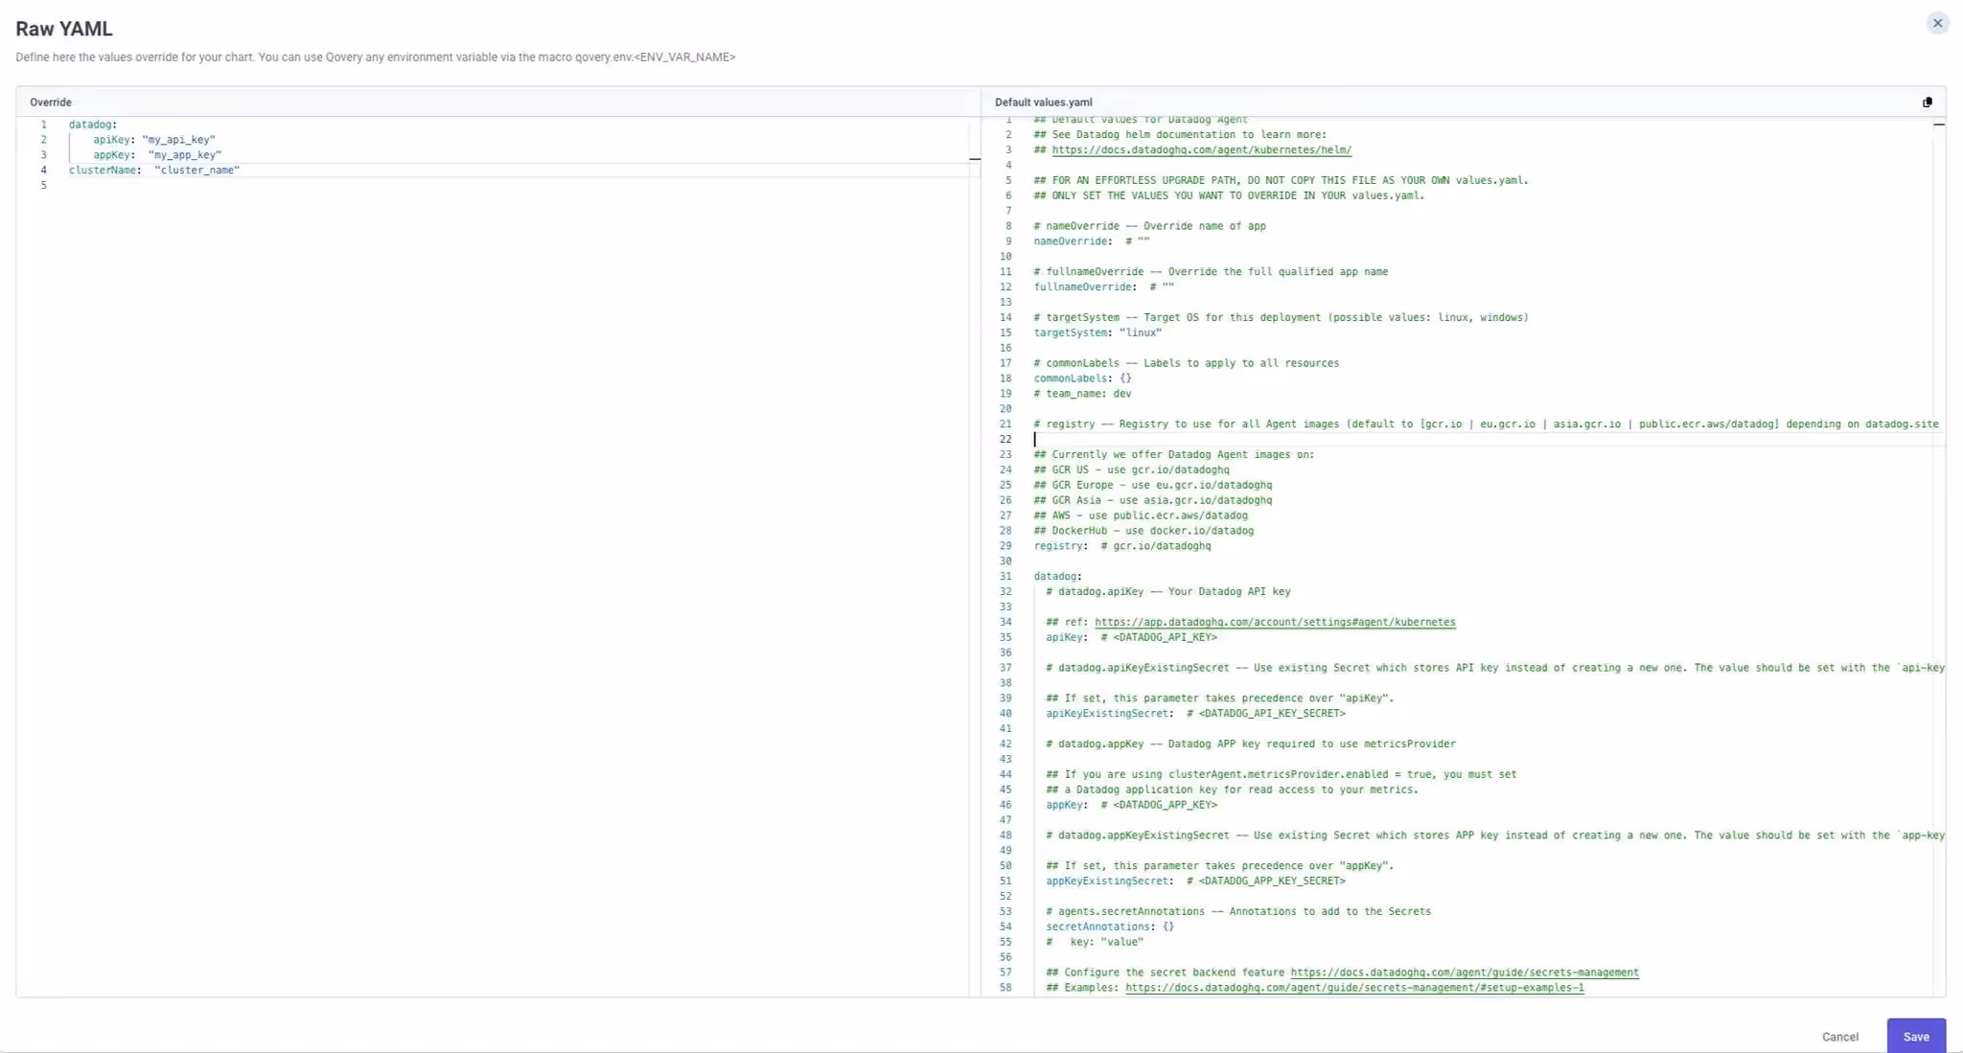This screenshot has height=1053, width=1963.
Task: Click the scrollbar marker of default values editor
Action: click(1938, 125)
